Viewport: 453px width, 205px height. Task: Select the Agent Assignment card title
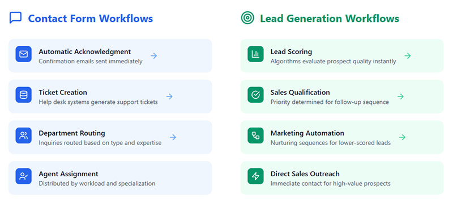[69, 174]
